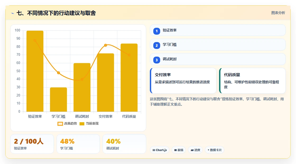The image size is (296, 164).
Task: Click the 进度 tag
Action: (195, 150)
